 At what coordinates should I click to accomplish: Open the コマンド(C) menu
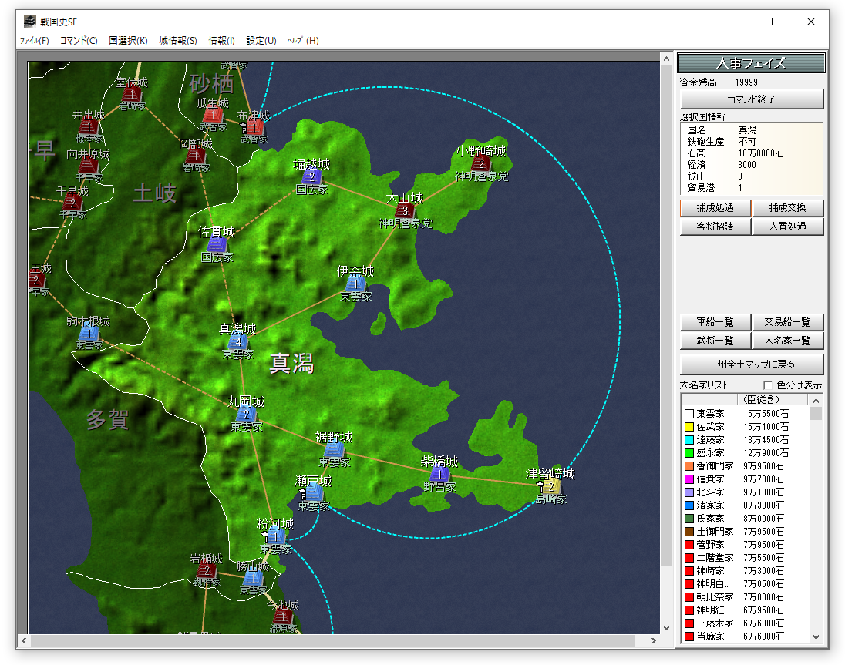point(79,41)
